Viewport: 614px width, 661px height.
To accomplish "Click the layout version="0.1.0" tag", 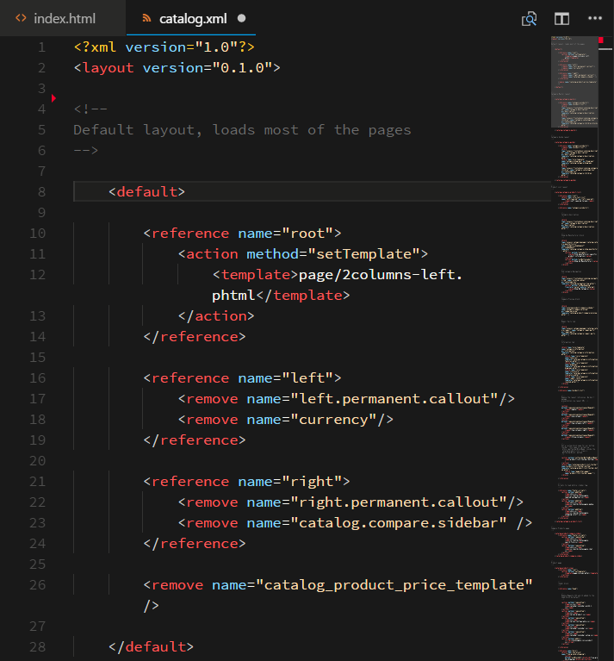I will coord(177,68).
